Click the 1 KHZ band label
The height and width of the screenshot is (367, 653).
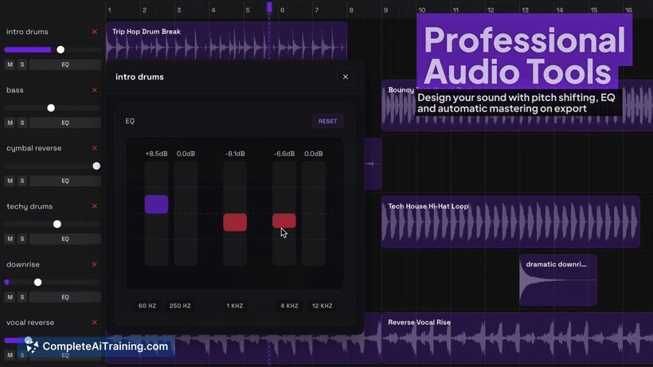235,306
